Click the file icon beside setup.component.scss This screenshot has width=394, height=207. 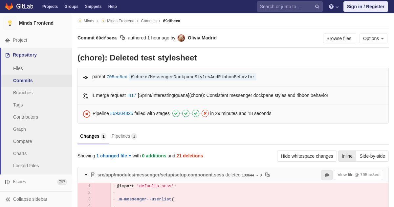tap(93, 175)
